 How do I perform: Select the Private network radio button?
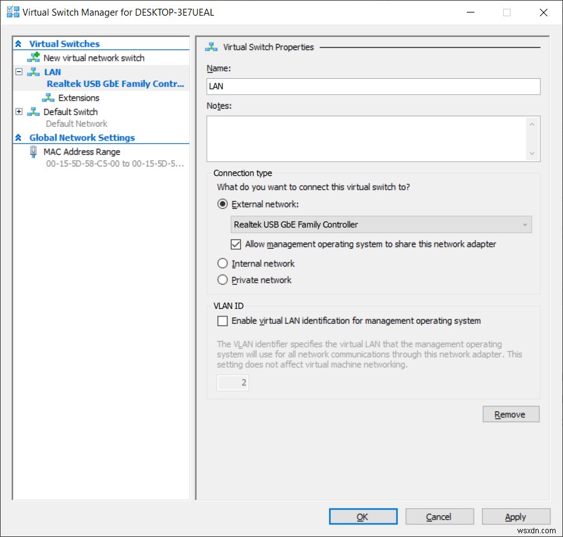click(223, 280)
